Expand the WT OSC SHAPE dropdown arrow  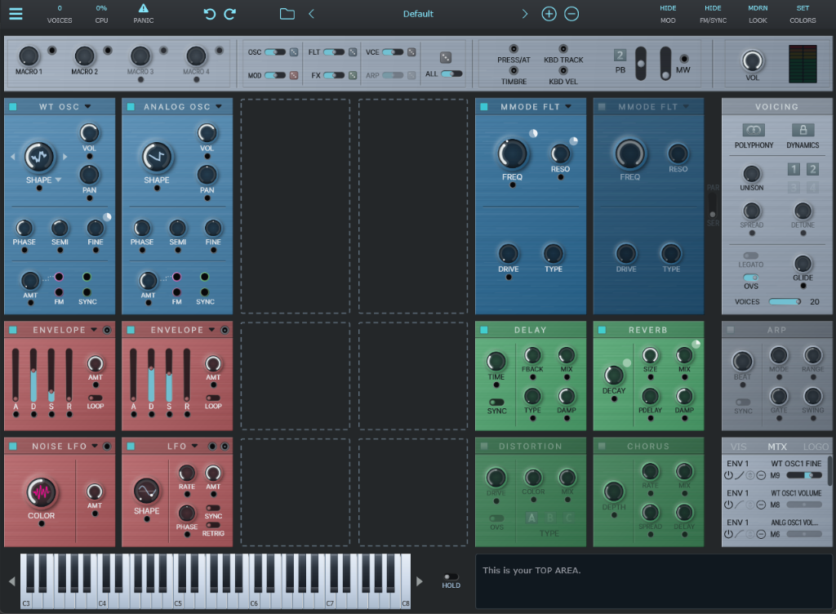58,180
